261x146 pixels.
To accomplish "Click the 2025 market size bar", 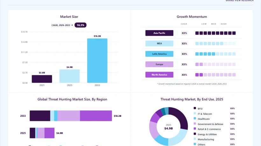I will coord(70,76).
